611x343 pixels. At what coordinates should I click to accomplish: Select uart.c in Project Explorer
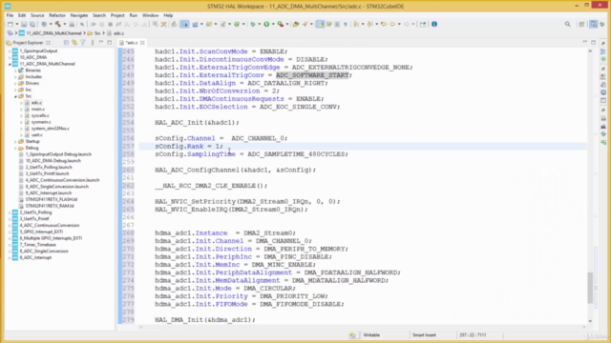(37, 135)
